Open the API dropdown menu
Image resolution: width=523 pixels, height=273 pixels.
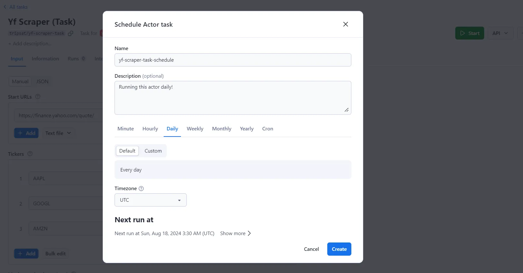point(500,33)
